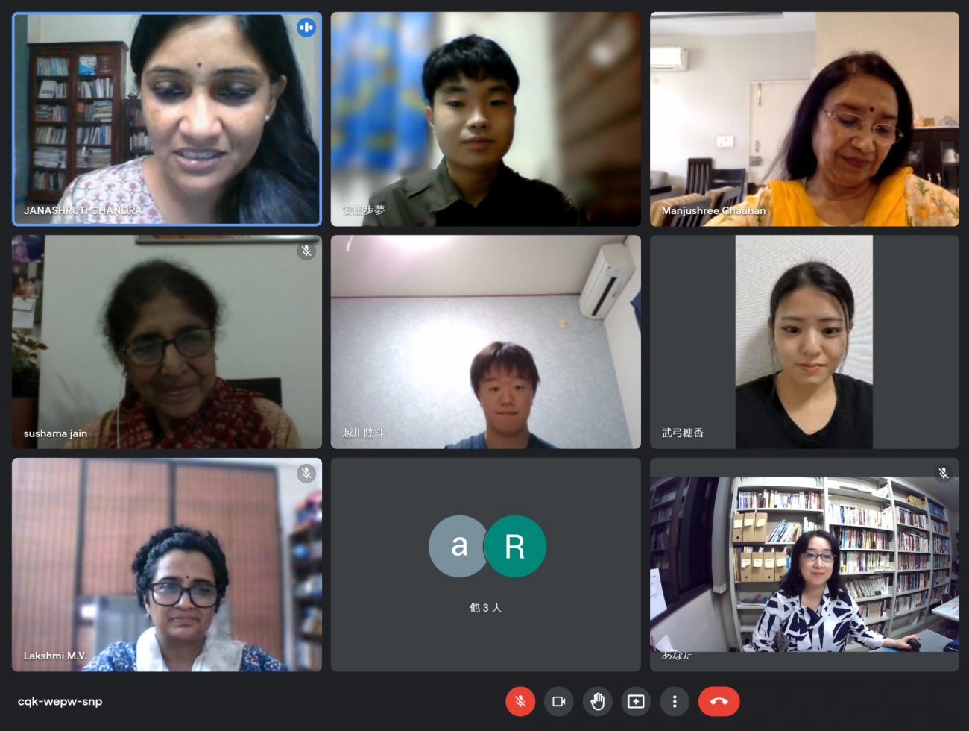Image resolution: width=969 pixels, height=731 pixels.
Task: Select Lakshmi M.V.'s video tile
Action: click(x=167, y=565)
